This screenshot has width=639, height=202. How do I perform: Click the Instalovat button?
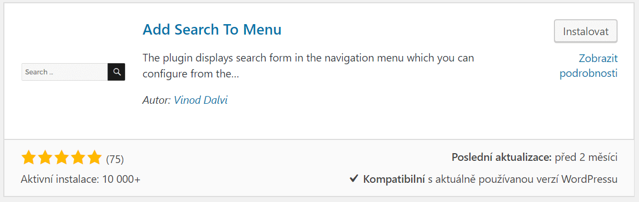586,31
